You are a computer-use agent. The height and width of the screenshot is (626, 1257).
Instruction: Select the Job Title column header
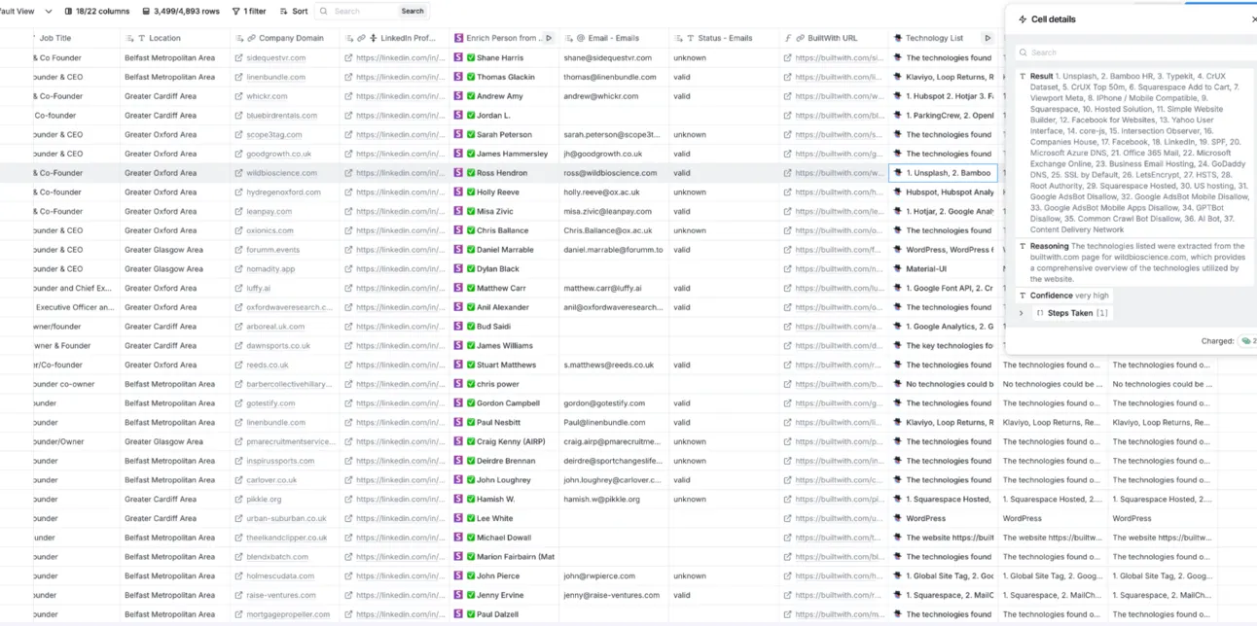(x=76, y=38)
